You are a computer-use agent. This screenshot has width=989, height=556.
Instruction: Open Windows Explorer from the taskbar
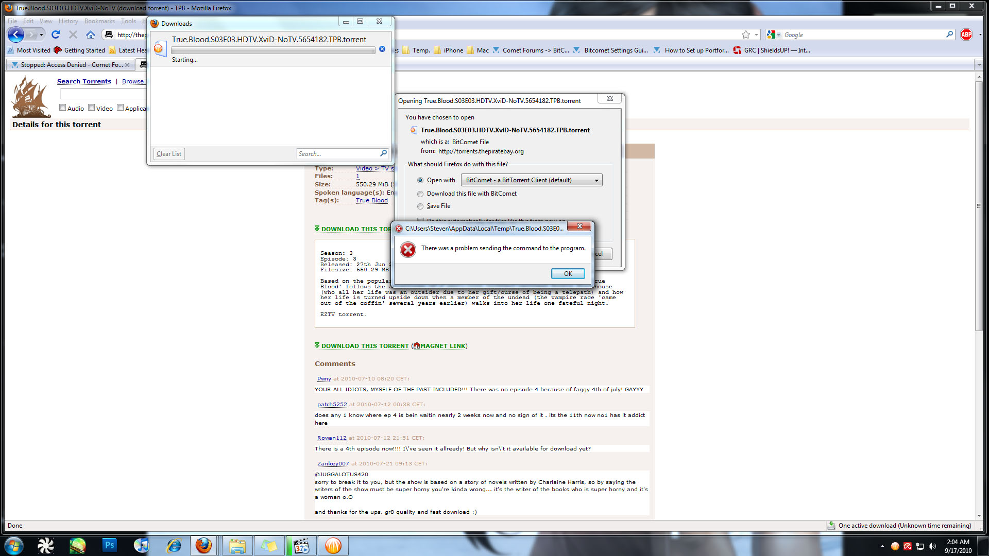pyautogui.click(x=237, y=545)
